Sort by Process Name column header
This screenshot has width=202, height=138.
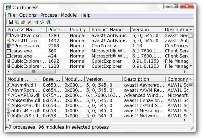[26, 29]
